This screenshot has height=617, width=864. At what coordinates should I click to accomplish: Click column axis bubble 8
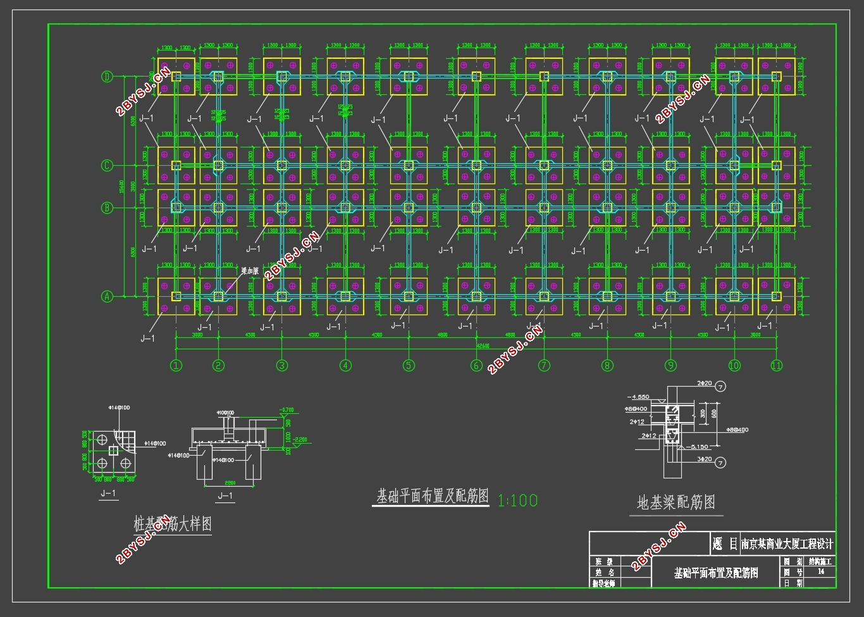point(607,365)
